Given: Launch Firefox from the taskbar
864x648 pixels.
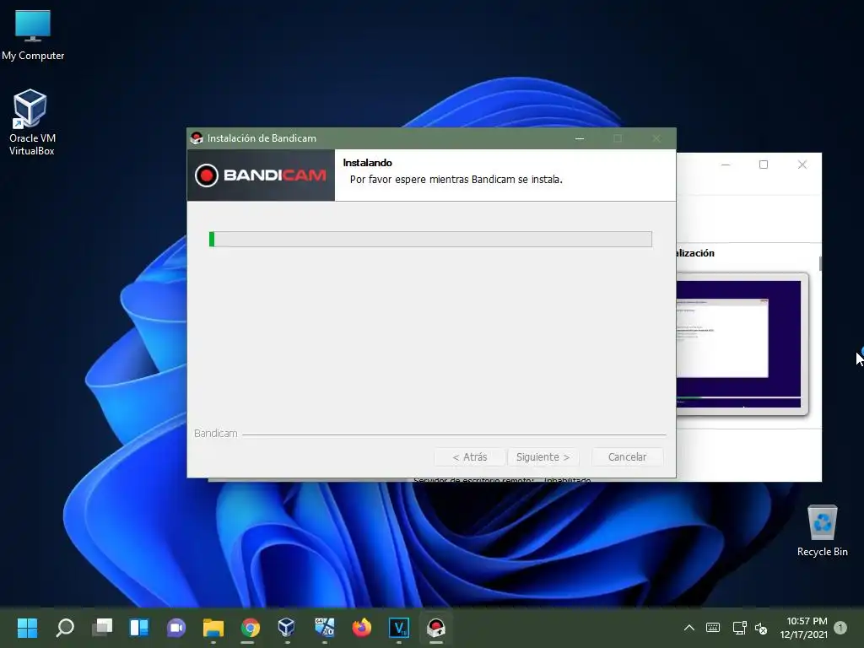Looking at the screenshot, I should 361,627.
